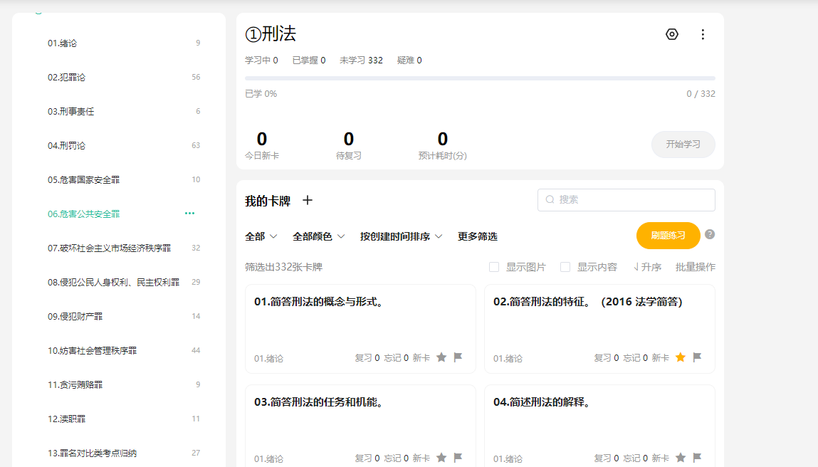Open card 01.简答刑法的概念与形式。
This screenshot has height=467, width=818.
360,329
